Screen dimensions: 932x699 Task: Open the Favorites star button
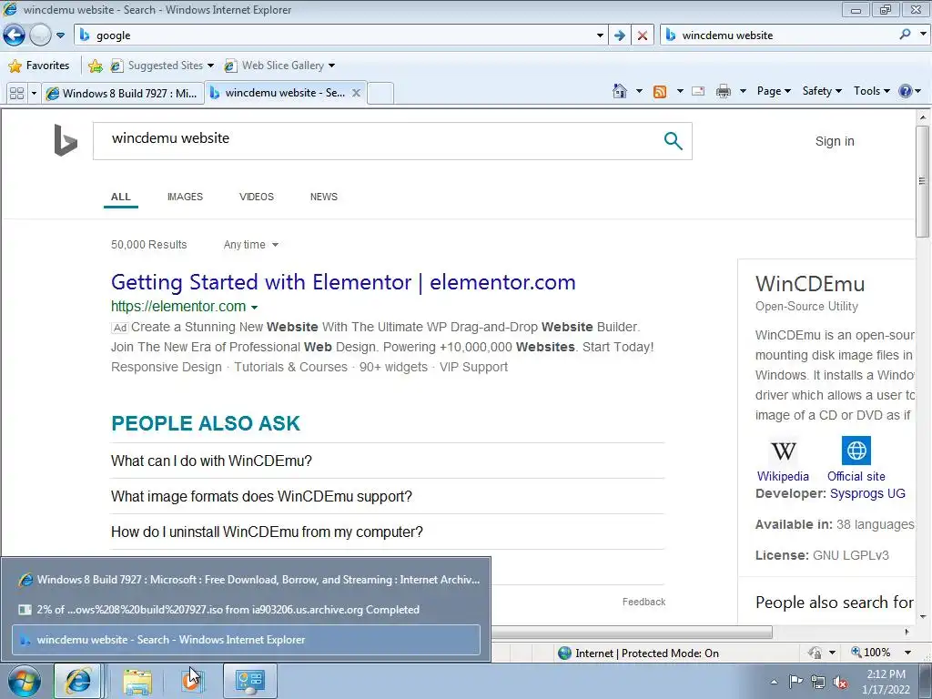39,66
